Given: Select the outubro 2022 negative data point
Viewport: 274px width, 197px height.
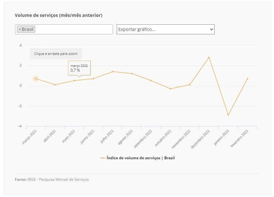Looking at the screenshot, I should tap(170, 89).
